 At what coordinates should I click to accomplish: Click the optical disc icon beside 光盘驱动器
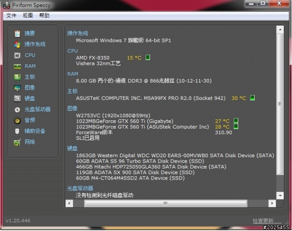[17, 110]
